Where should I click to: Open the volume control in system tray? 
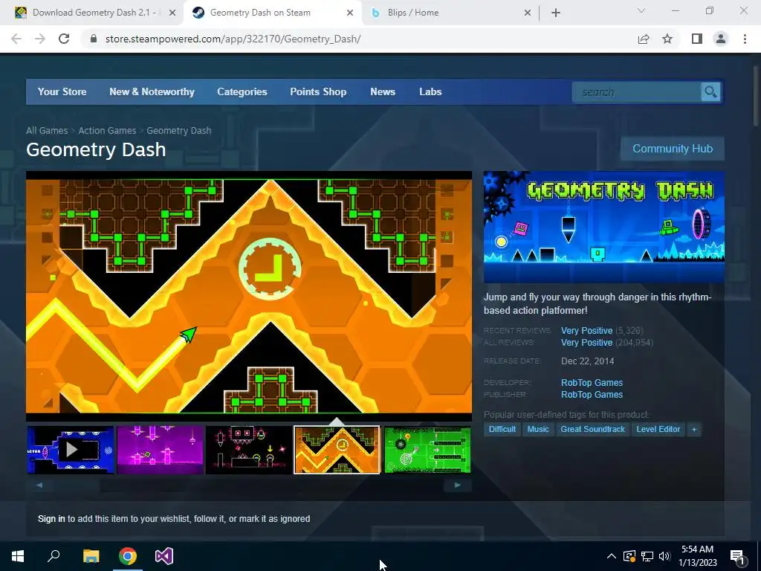click(664, 556)
